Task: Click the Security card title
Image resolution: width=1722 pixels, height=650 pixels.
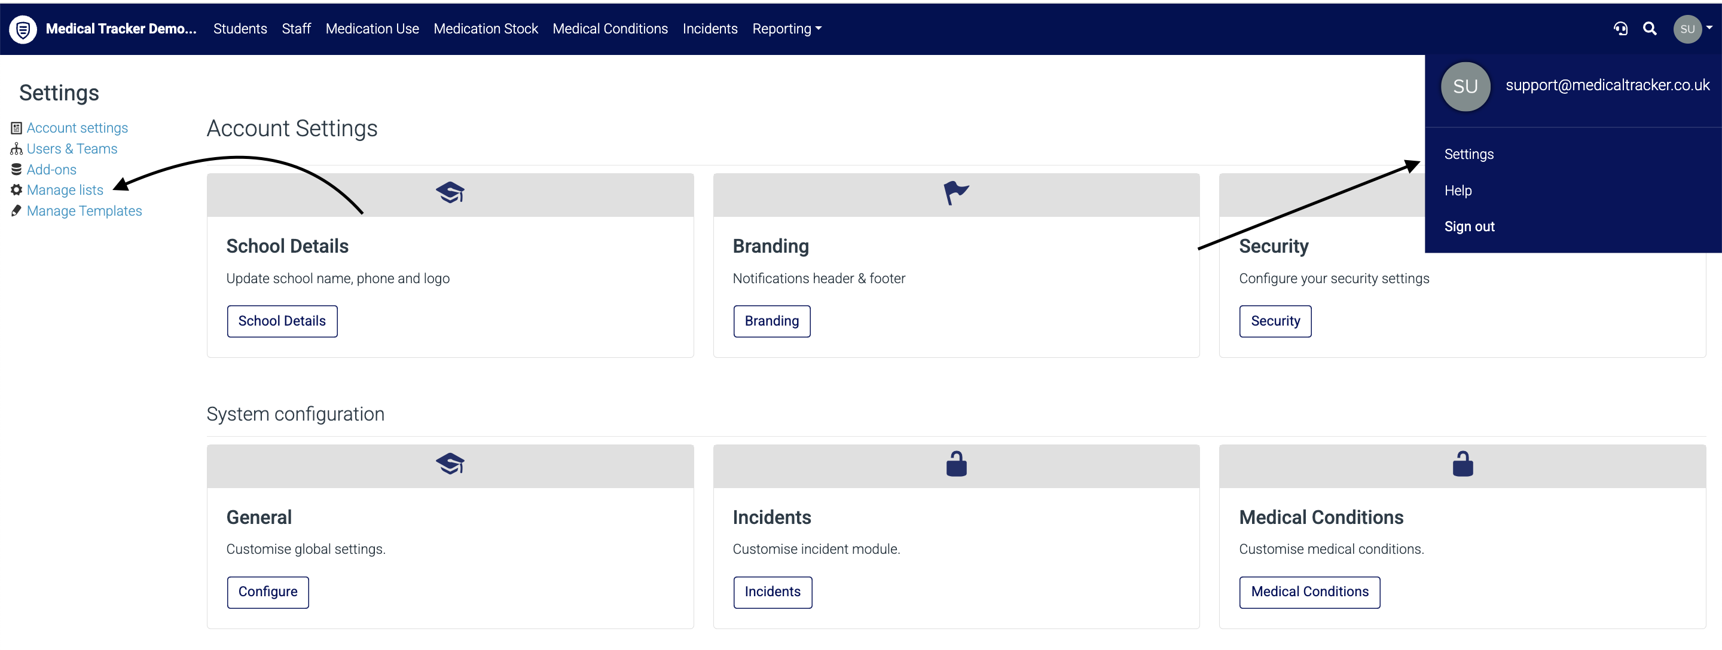Action: pyautogui.click(x=1274, y=247)
